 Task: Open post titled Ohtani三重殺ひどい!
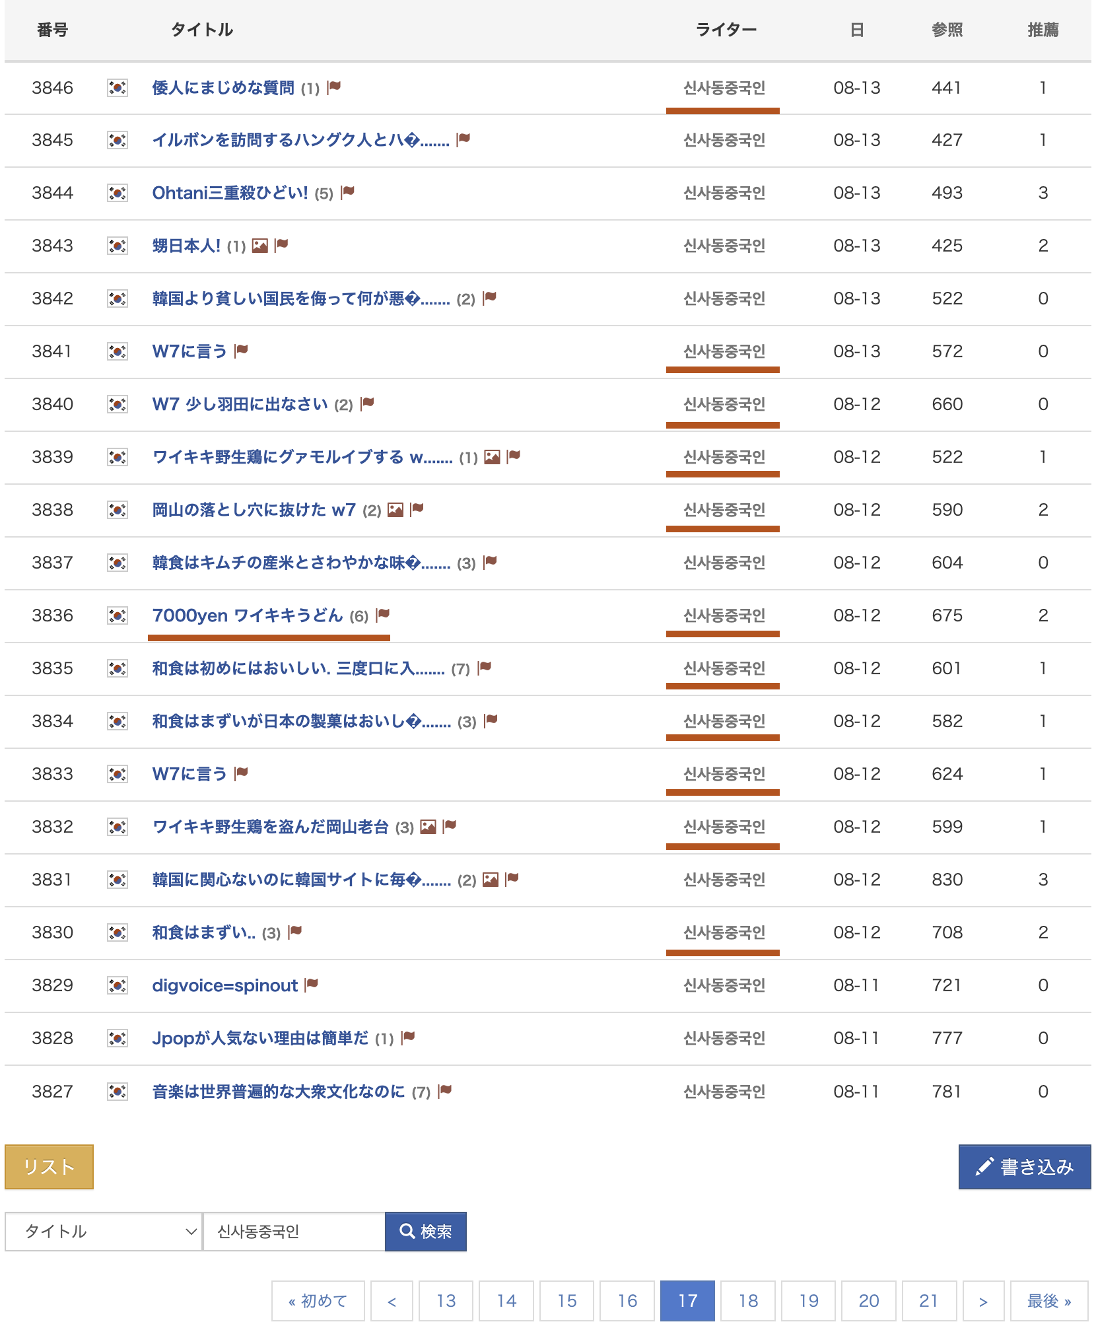230,193
